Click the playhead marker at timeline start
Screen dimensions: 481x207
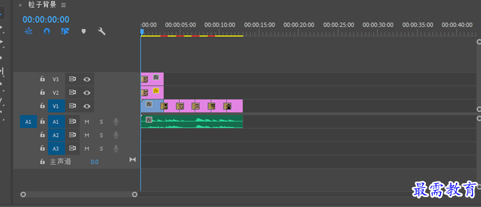point(142,32)
